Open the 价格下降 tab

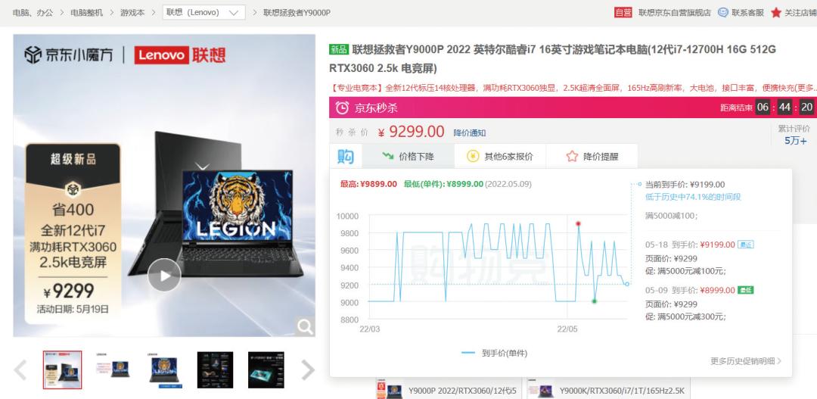tap(408, 156)
